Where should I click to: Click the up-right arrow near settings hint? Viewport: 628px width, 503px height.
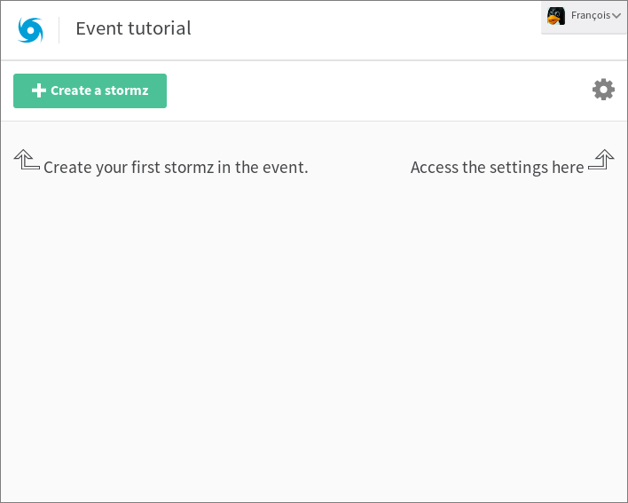601,160
